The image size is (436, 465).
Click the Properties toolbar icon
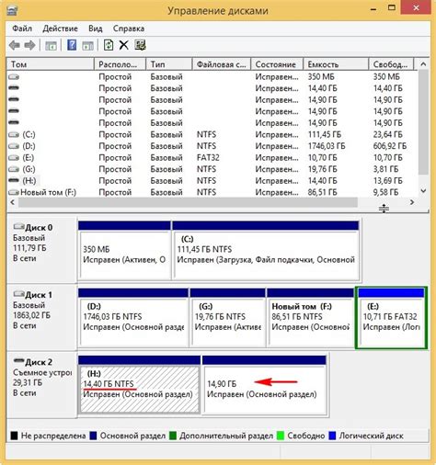tap(140, 45)
